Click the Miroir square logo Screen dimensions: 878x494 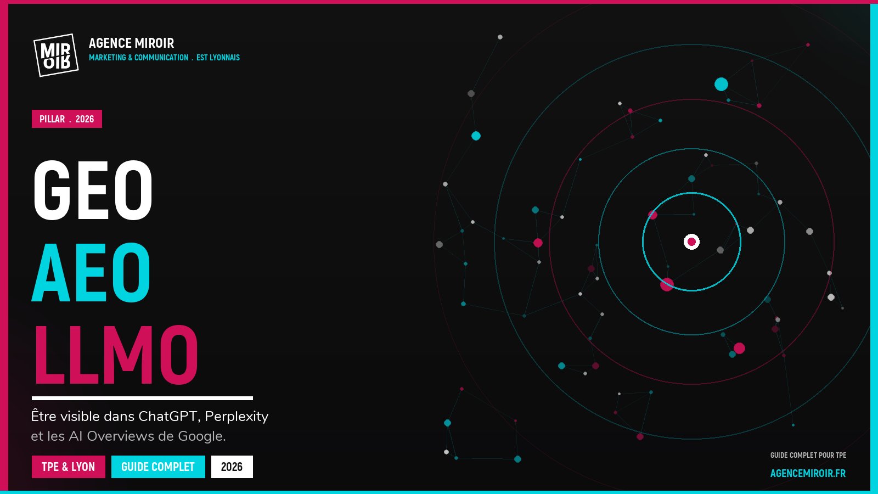[x=56, y=55]
